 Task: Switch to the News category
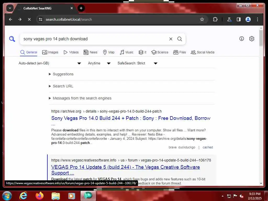point(90,52)
